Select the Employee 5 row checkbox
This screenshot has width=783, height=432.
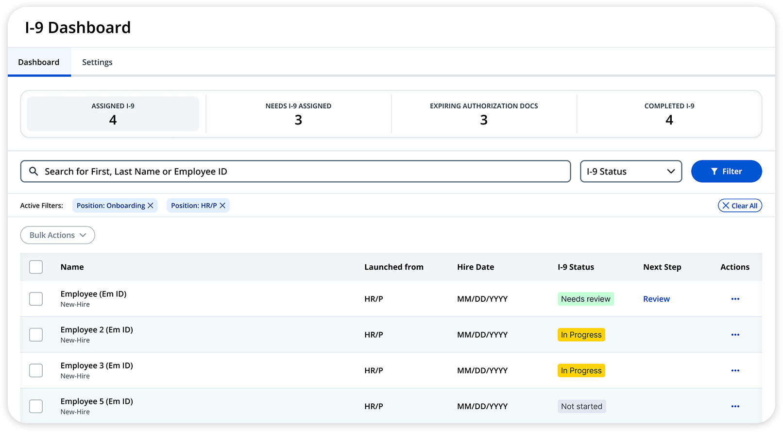tap(36, 406)
